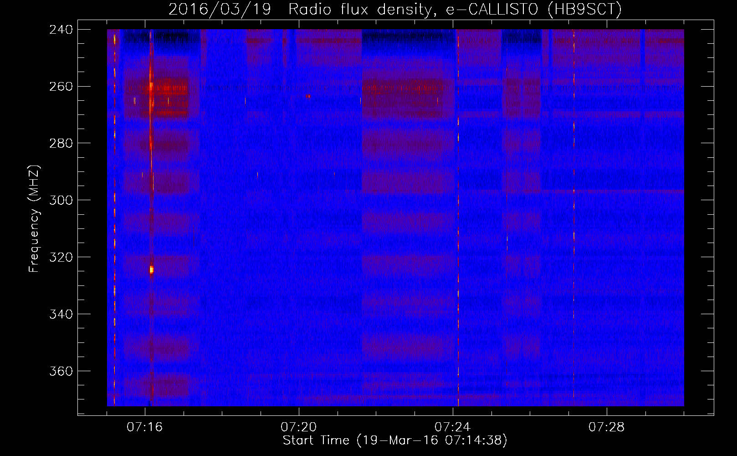
Task: Click the 320 frequency tick label
Action: 61,258
